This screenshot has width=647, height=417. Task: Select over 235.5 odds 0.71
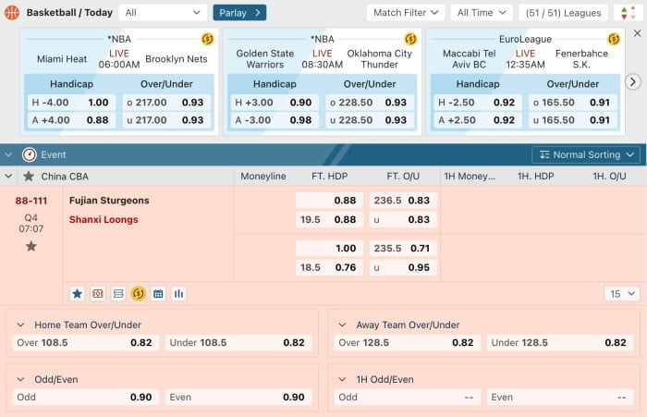(403, 248)
